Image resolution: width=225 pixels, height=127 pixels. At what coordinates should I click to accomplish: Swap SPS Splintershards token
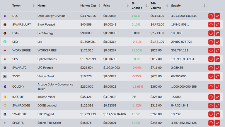(217, 59)
